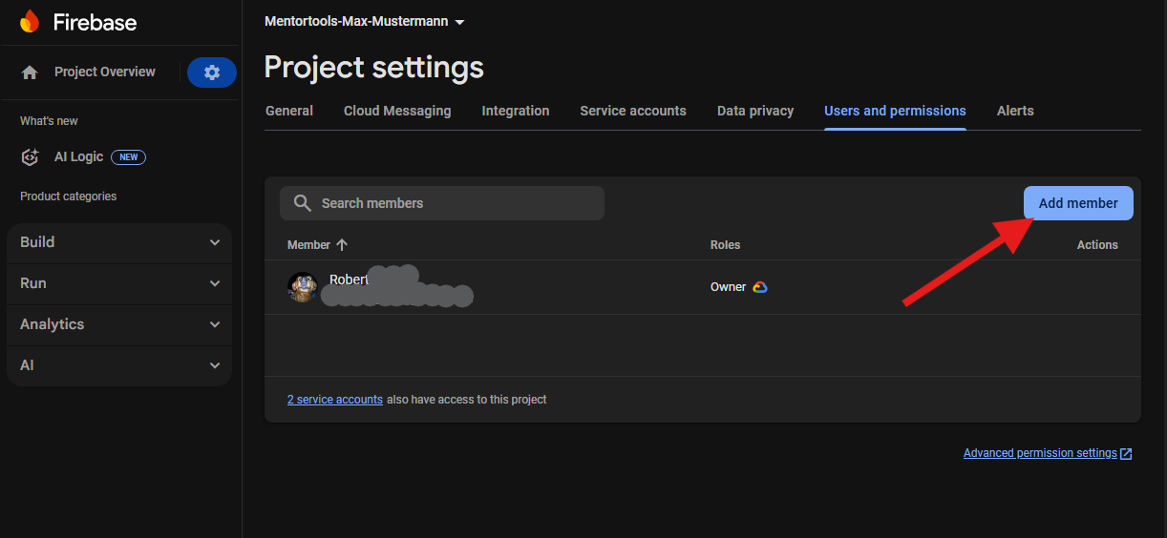Screen dimensions: 1167x538
Task: Click the Firebase wordmark text
Action: click(x=95, y=22)
